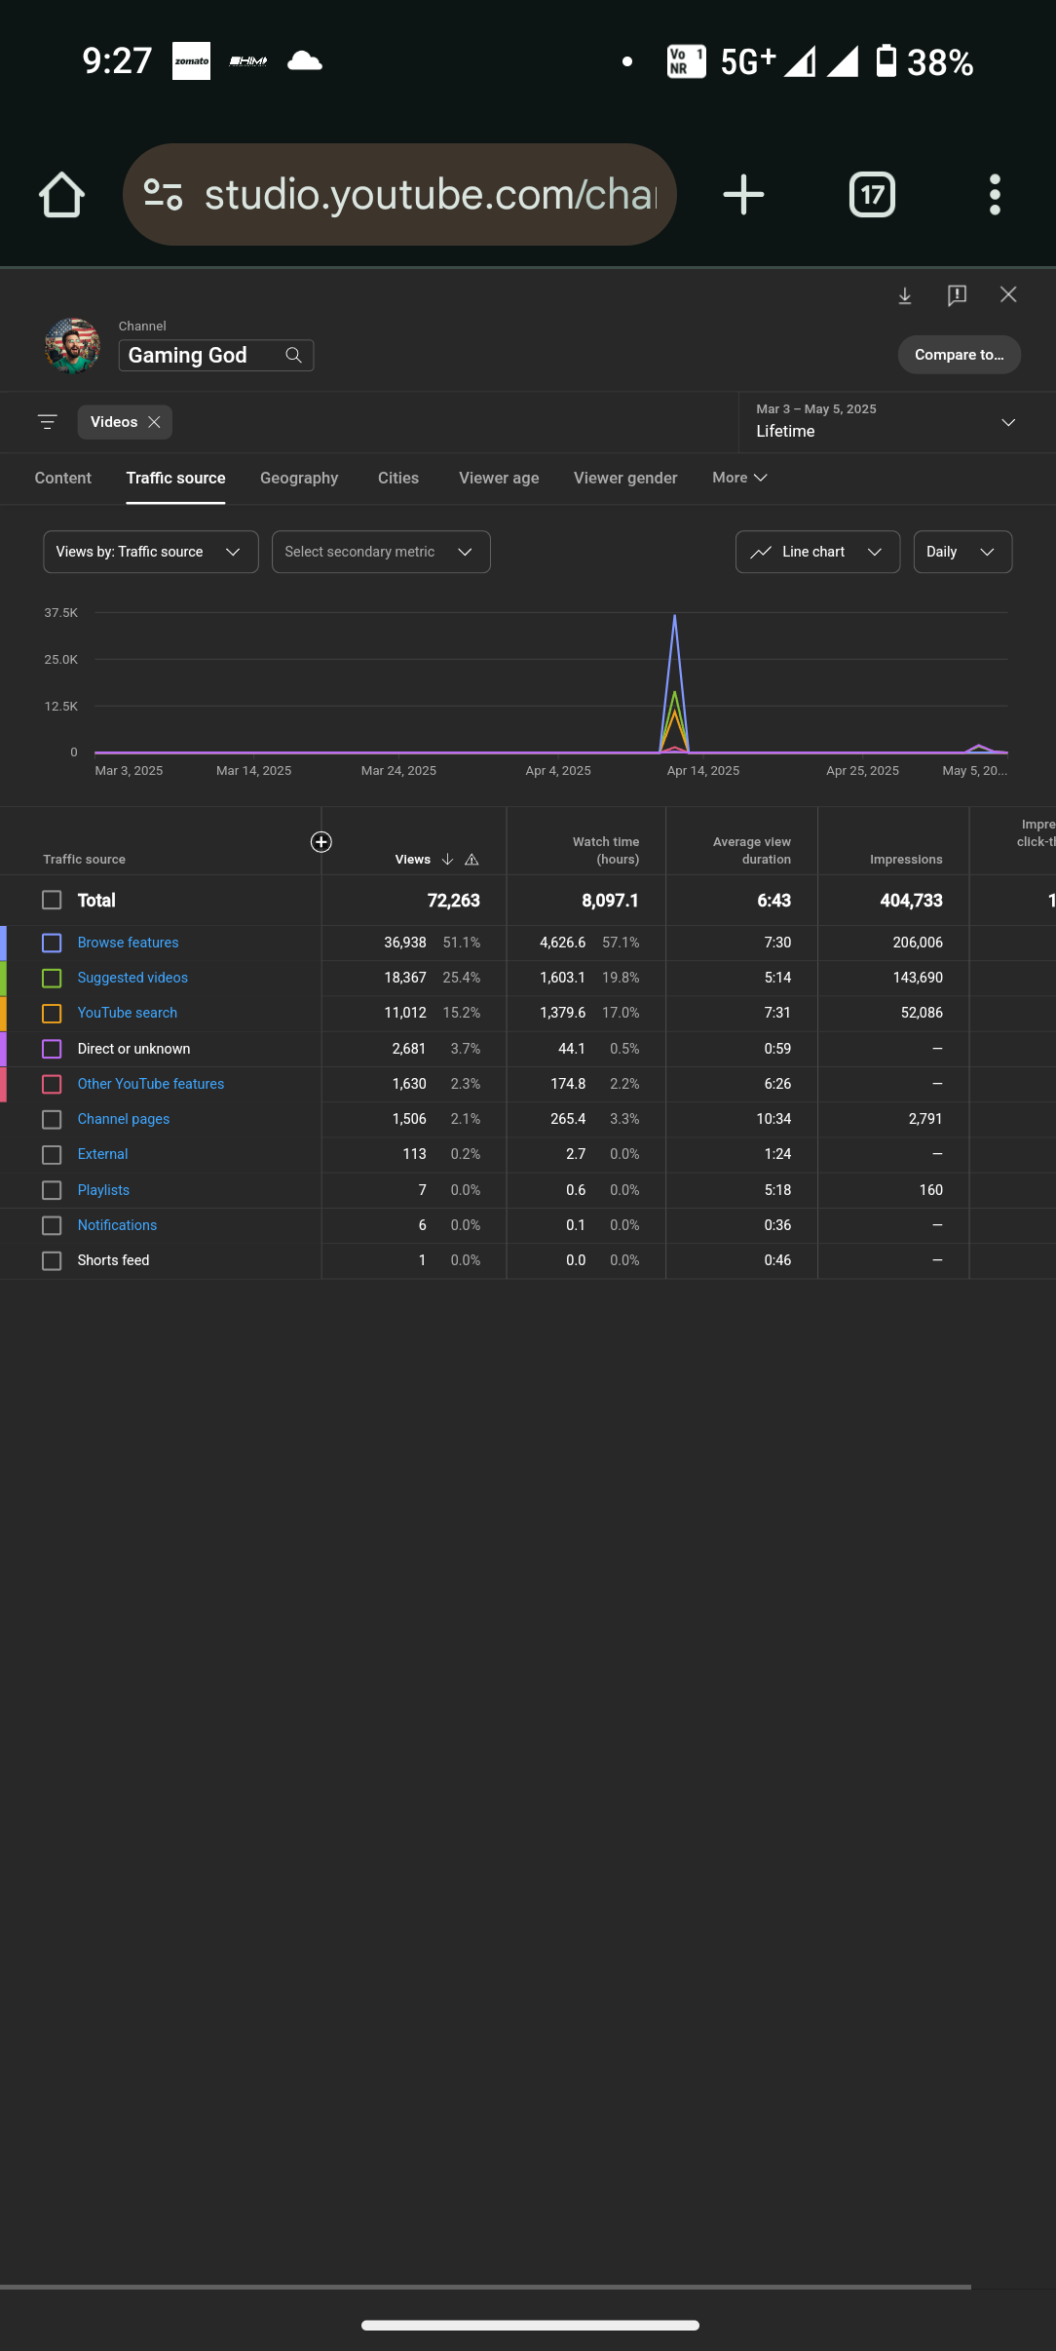The width and height of the screenshot is (1056, 2351).
Task: Click the Compare to... button
Action: [x=960, y=355]
